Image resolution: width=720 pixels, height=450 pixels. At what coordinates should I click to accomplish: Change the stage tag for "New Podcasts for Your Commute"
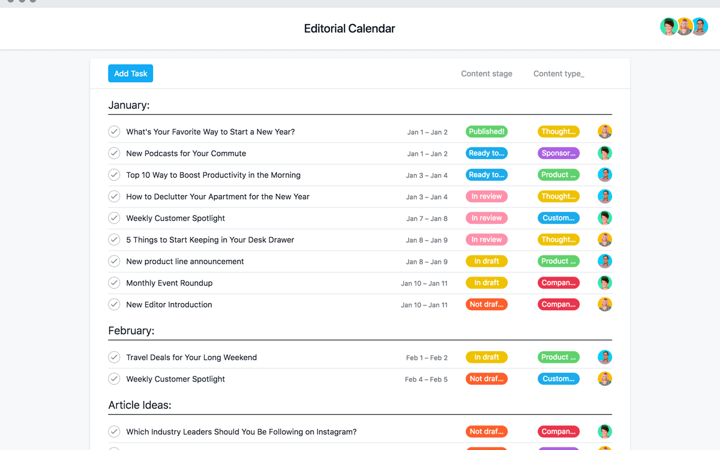[487, 153]
